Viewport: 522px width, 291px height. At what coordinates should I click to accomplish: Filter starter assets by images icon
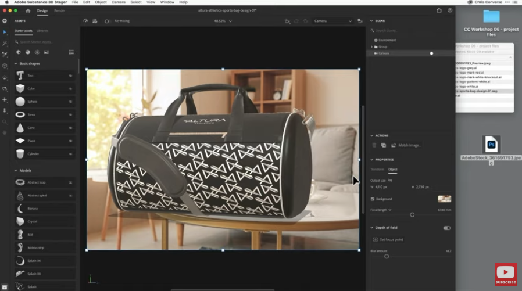point(47,52)
